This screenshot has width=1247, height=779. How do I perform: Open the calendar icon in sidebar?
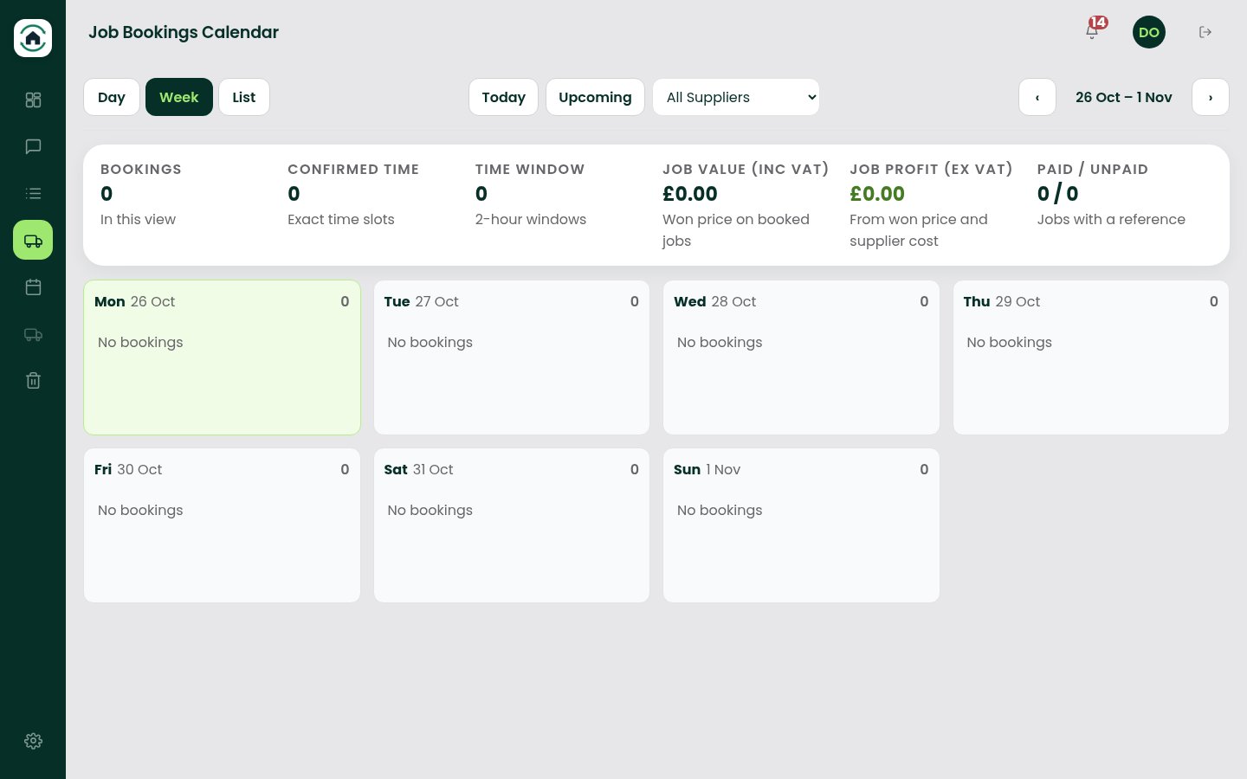coord(33,286)
